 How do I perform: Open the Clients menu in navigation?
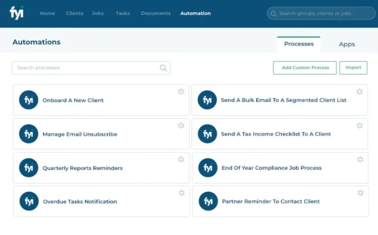(x=74, y=13)
